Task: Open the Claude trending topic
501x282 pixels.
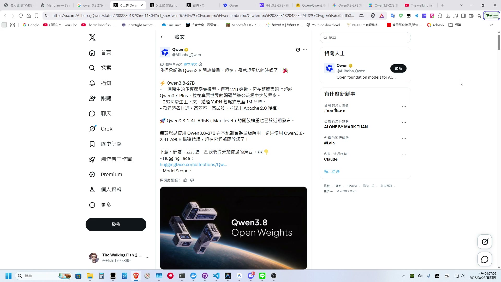Action: (x=331, y=159)
